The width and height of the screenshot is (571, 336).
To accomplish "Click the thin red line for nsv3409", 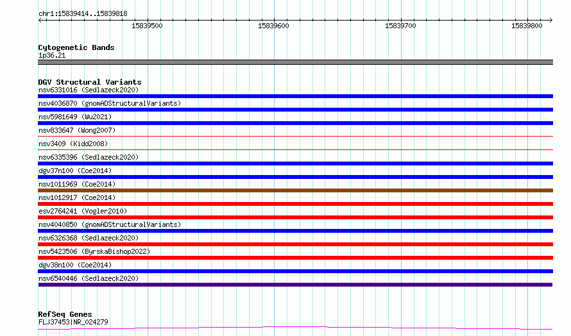I will click(x=295, y=149).
